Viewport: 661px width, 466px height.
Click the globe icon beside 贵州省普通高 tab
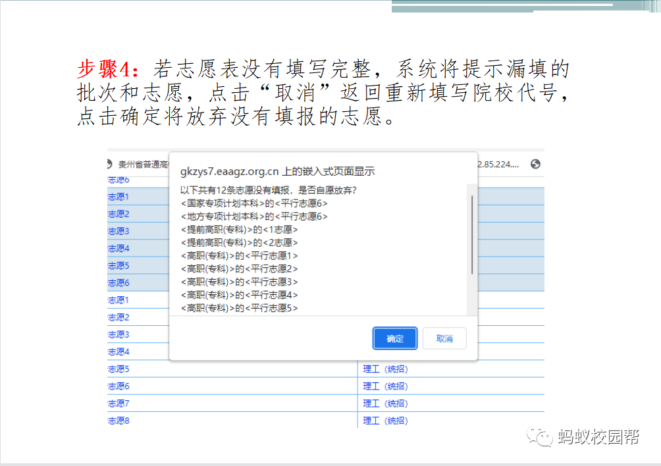(x=111, y=164)
